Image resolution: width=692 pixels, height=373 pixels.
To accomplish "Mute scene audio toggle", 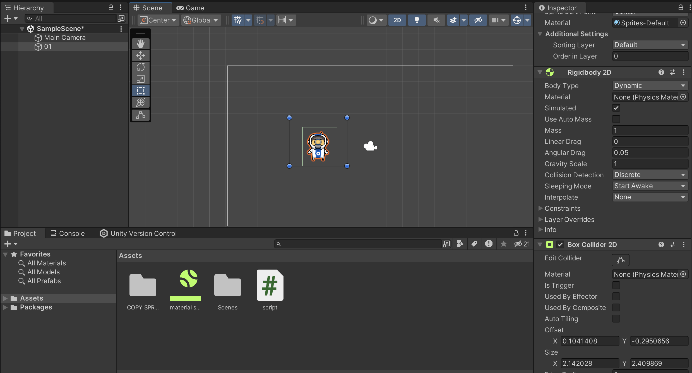I will tap(436, 20).
